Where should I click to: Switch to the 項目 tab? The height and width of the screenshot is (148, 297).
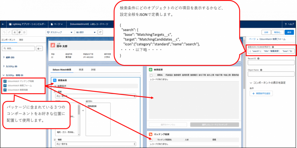(x=21, y=40)
